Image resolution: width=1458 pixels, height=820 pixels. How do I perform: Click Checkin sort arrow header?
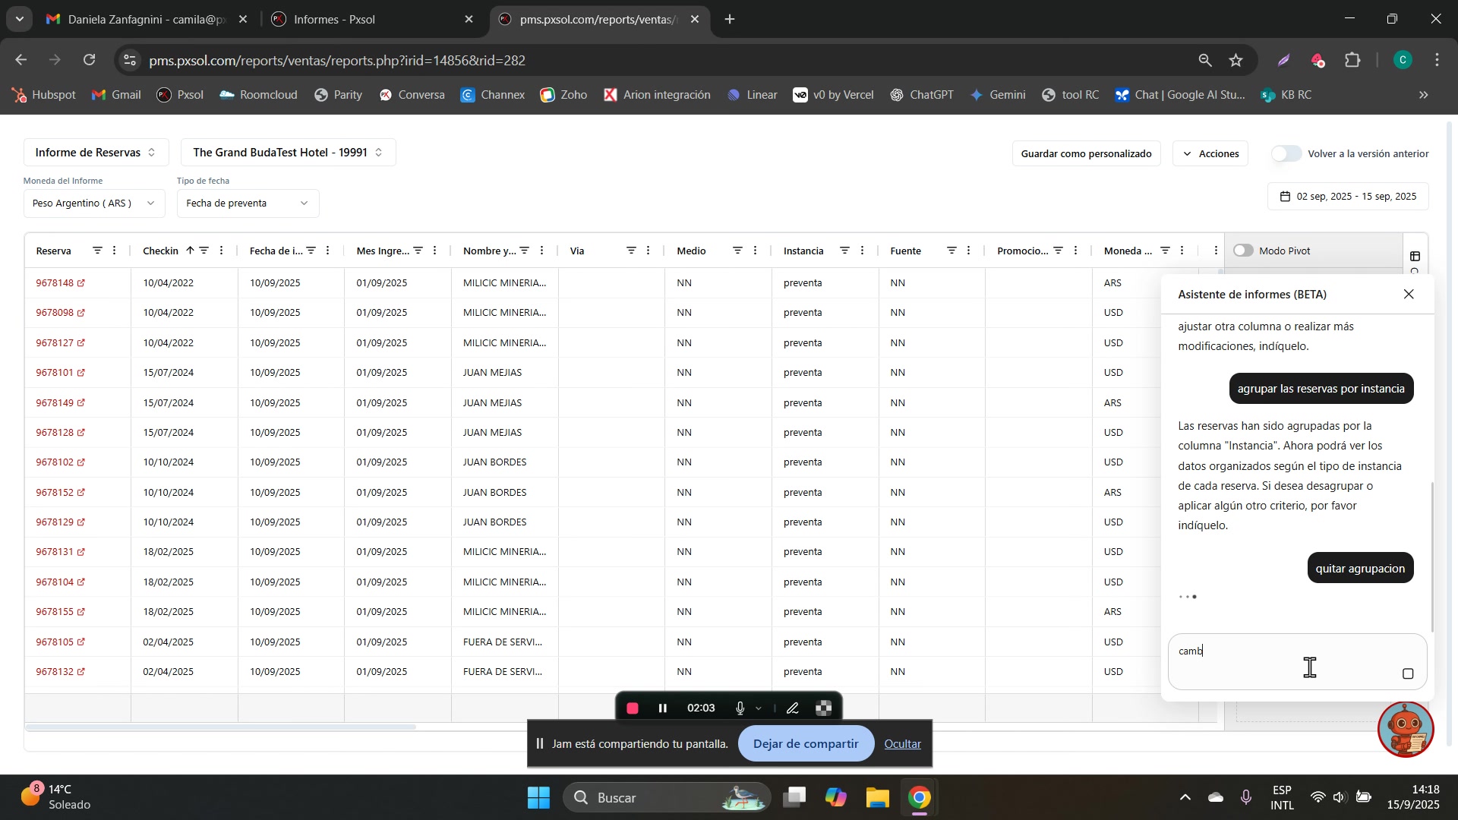(190, 251)
